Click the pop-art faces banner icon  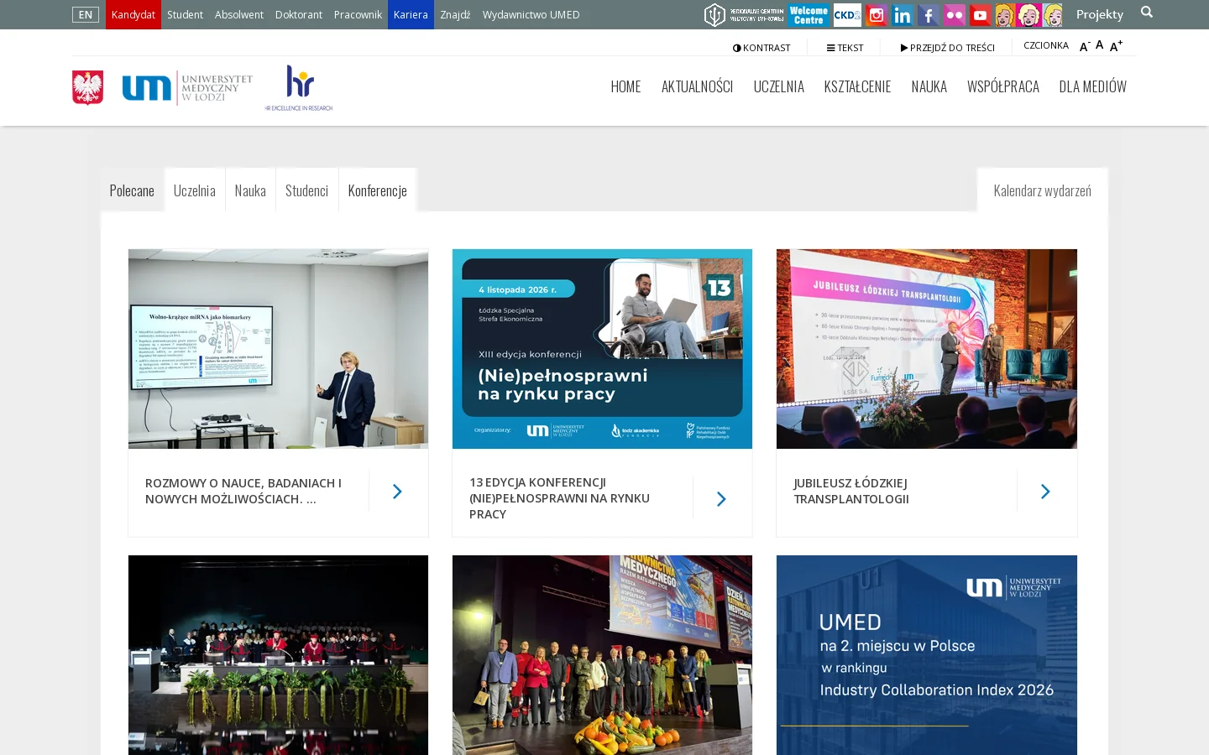[1028, 14]
